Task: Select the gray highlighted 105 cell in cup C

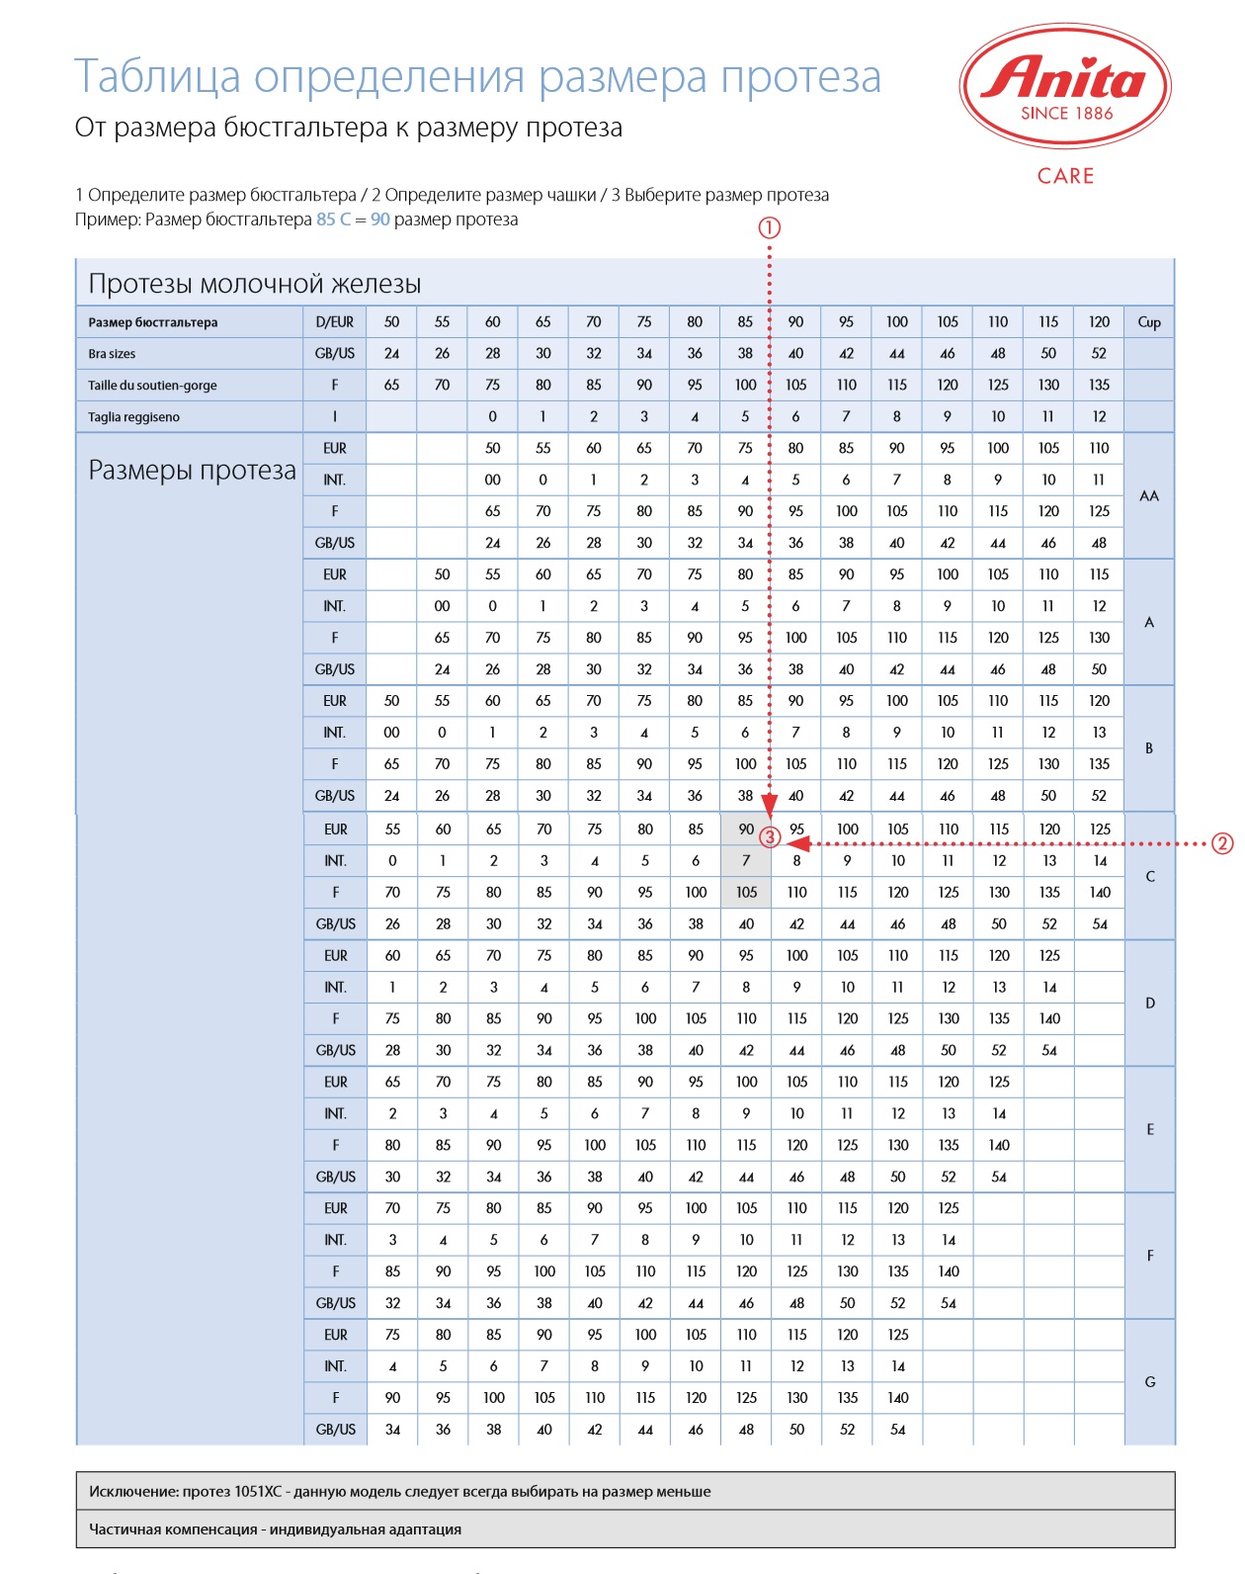Action: (746, 892)
